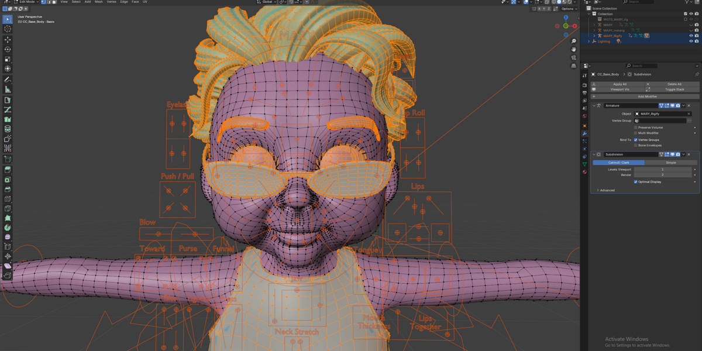Click the pan hand viewport gizmo
The image size is (702, 351).
click(x=574, y=49)
